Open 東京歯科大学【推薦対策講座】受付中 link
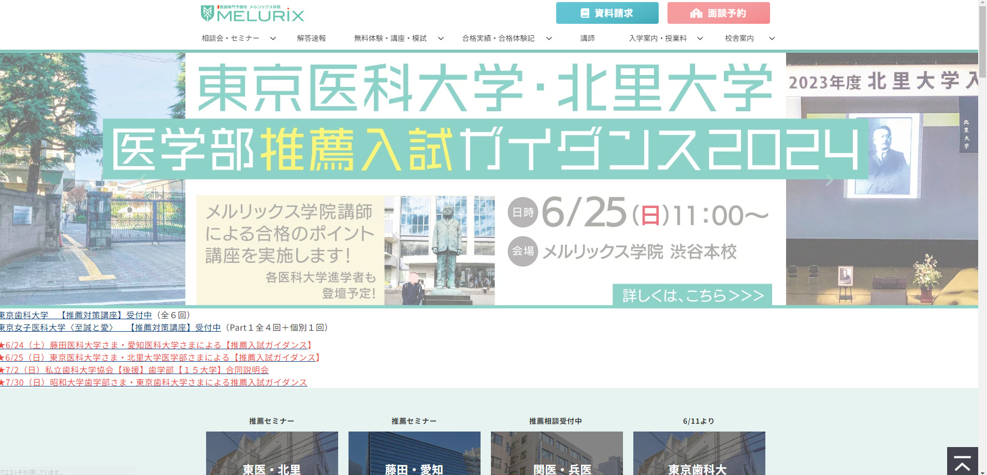This screenshot has width=987, height=475. click(x=76, y=315)
